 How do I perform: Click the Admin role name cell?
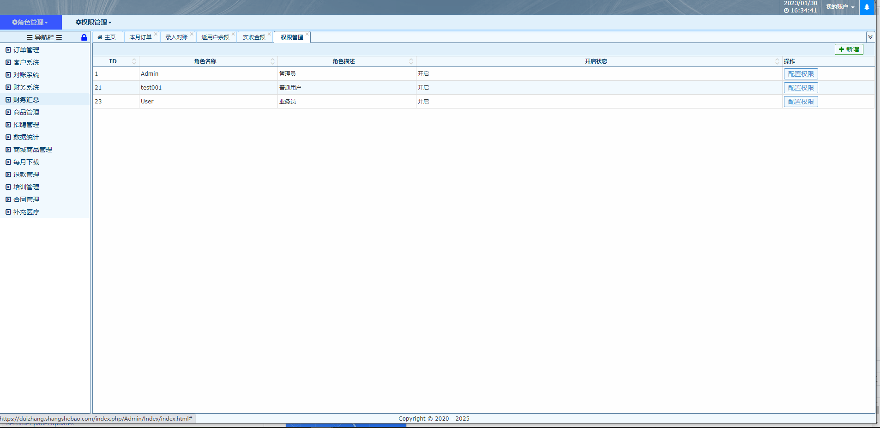[x=208, y=74]
